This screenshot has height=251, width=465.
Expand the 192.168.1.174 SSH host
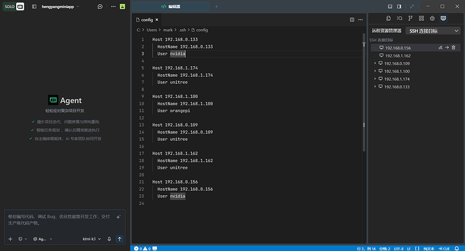[375, 79]
